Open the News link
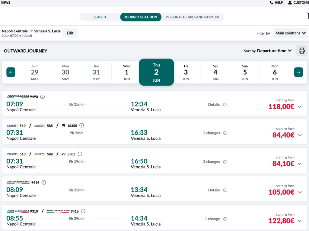 [5, 2]
